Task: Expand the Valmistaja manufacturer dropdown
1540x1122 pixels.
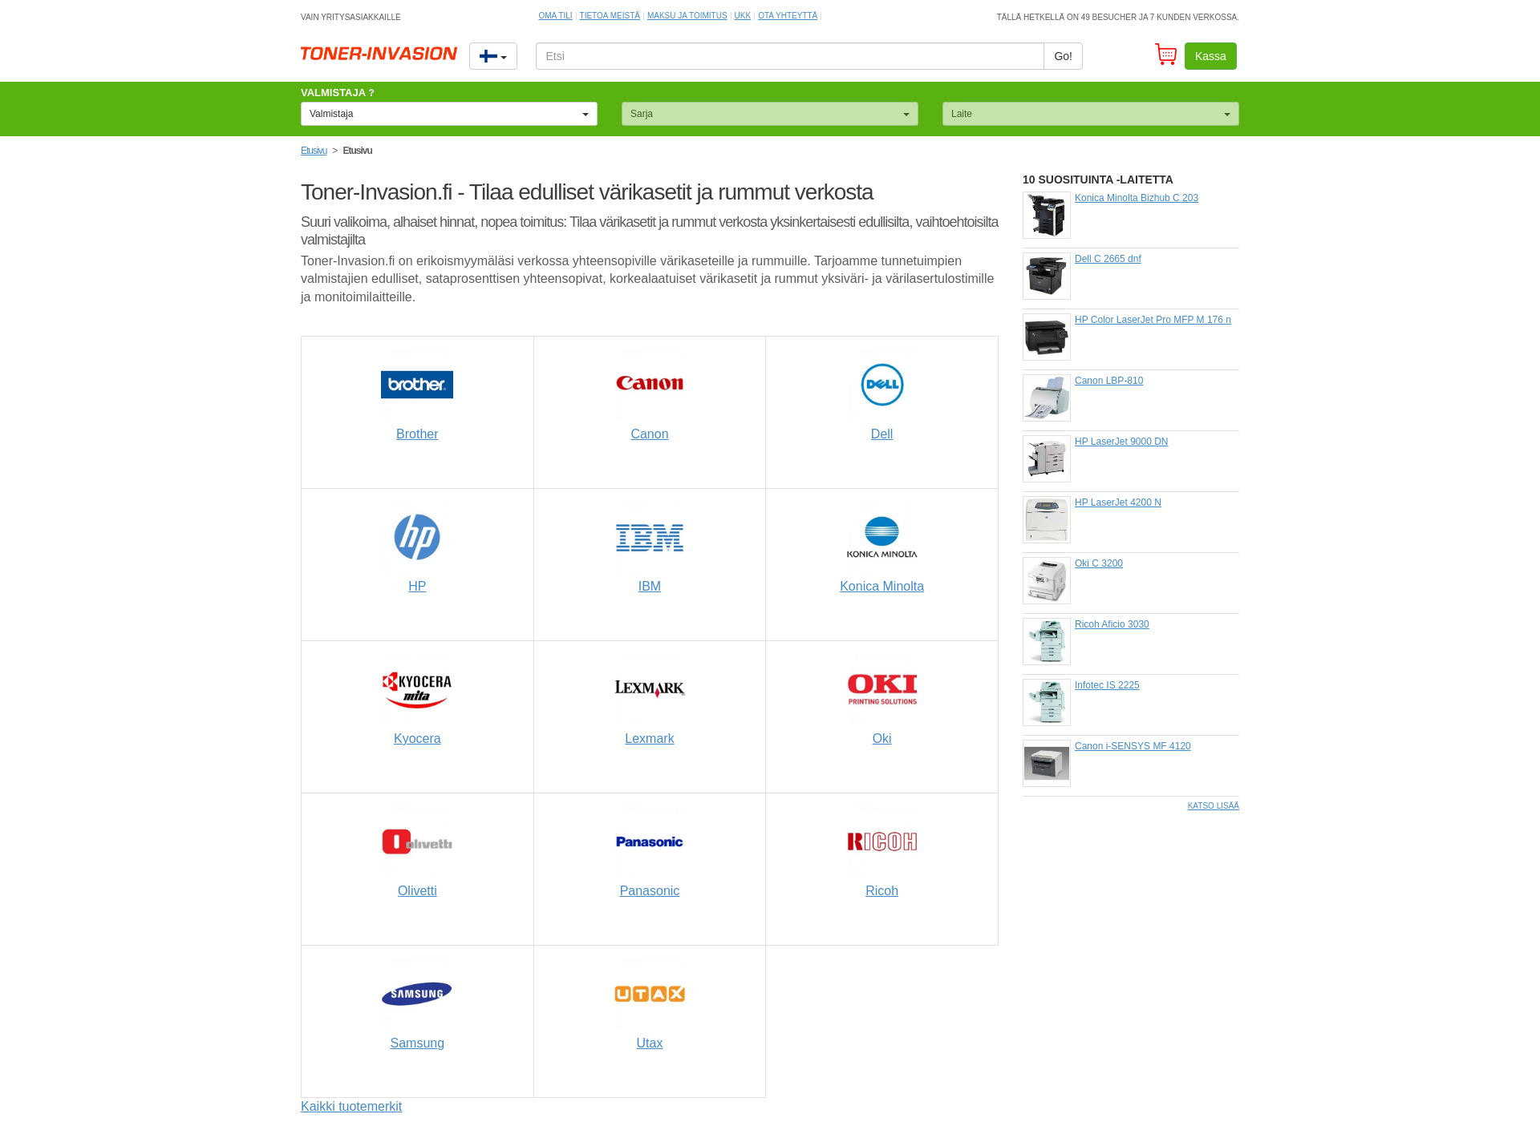Action: point(448,114)
